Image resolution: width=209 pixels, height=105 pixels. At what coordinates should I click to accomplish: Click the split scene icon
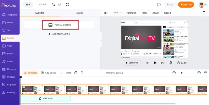click(x=61, y=73)
